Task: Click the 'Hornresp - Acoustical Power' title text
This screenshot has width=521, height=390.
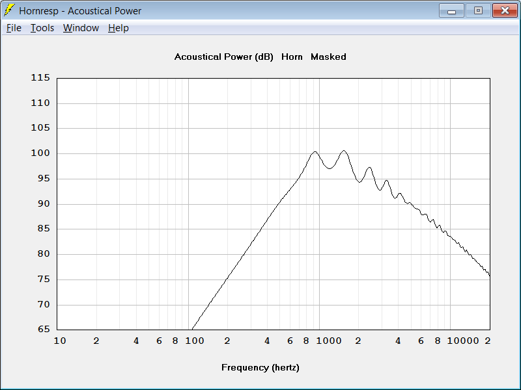Action: [80, 11]
